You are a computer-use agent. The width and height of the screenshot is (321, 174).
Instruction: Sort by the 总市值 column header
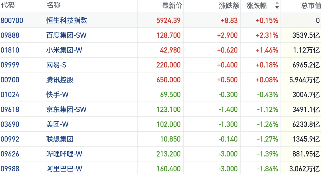tap(311, 6)
